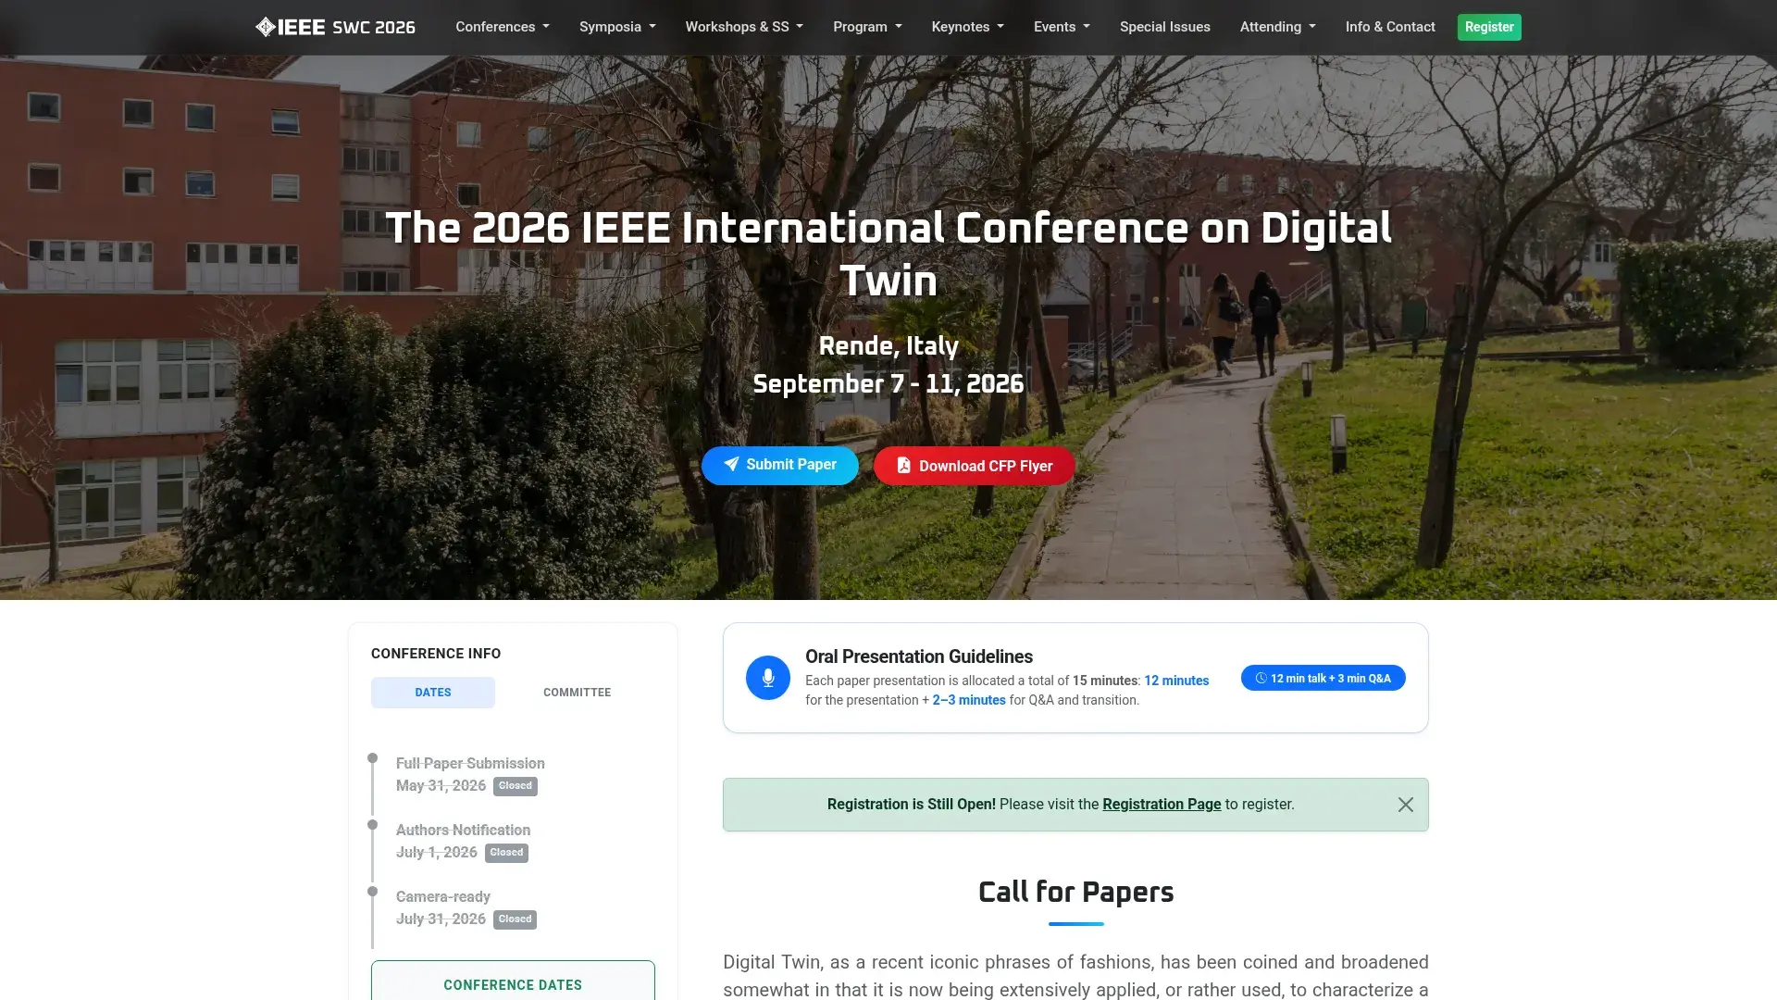The width and height of the screenshot is (1777, 1000).
Task: Select the DATES tab in Conference Info
Action: click(433, 693)
